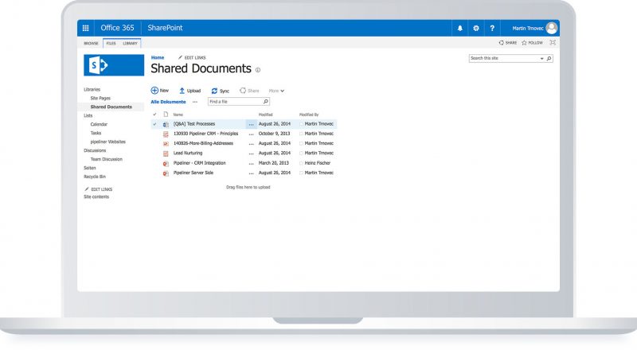This screenshot has height=350, width=637.
Task: Click the file icon of Pipeliner - CRM Integration
Action: [x=166, y=163]
